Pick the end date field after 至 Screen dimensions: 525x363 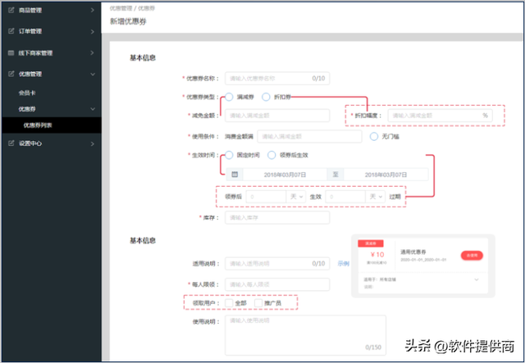tap(386, 175)
